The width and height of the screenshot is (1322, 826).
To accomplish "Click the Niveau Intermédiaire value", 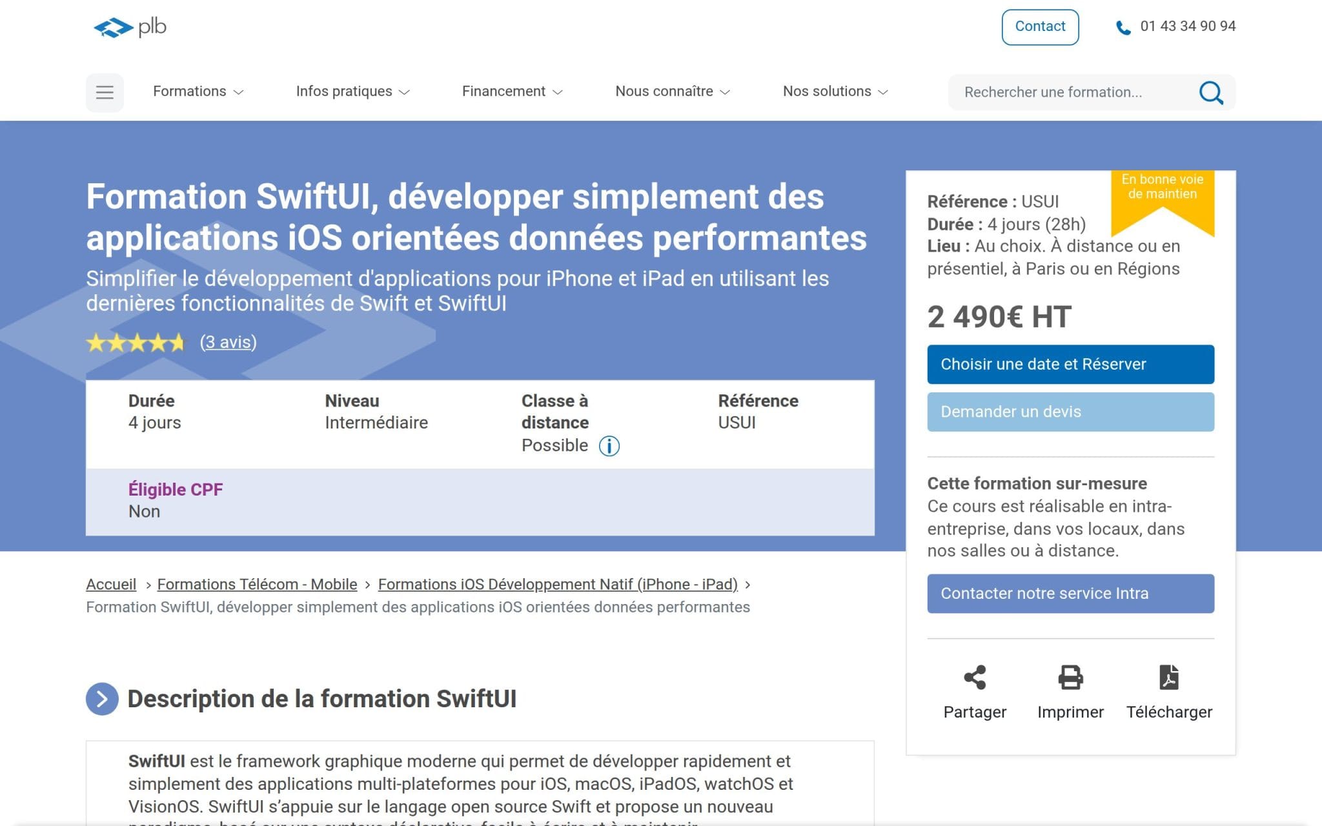I will (x=376, y=423).
